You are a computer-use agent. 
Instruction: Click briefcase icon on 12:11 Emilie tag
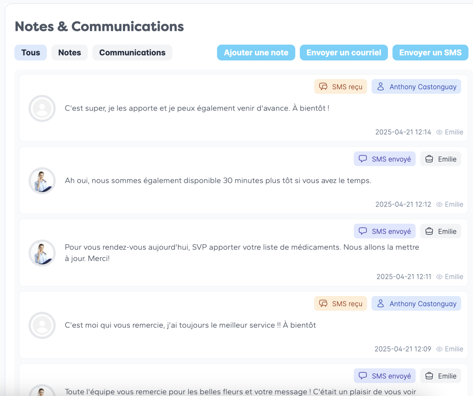coord(429,231)
